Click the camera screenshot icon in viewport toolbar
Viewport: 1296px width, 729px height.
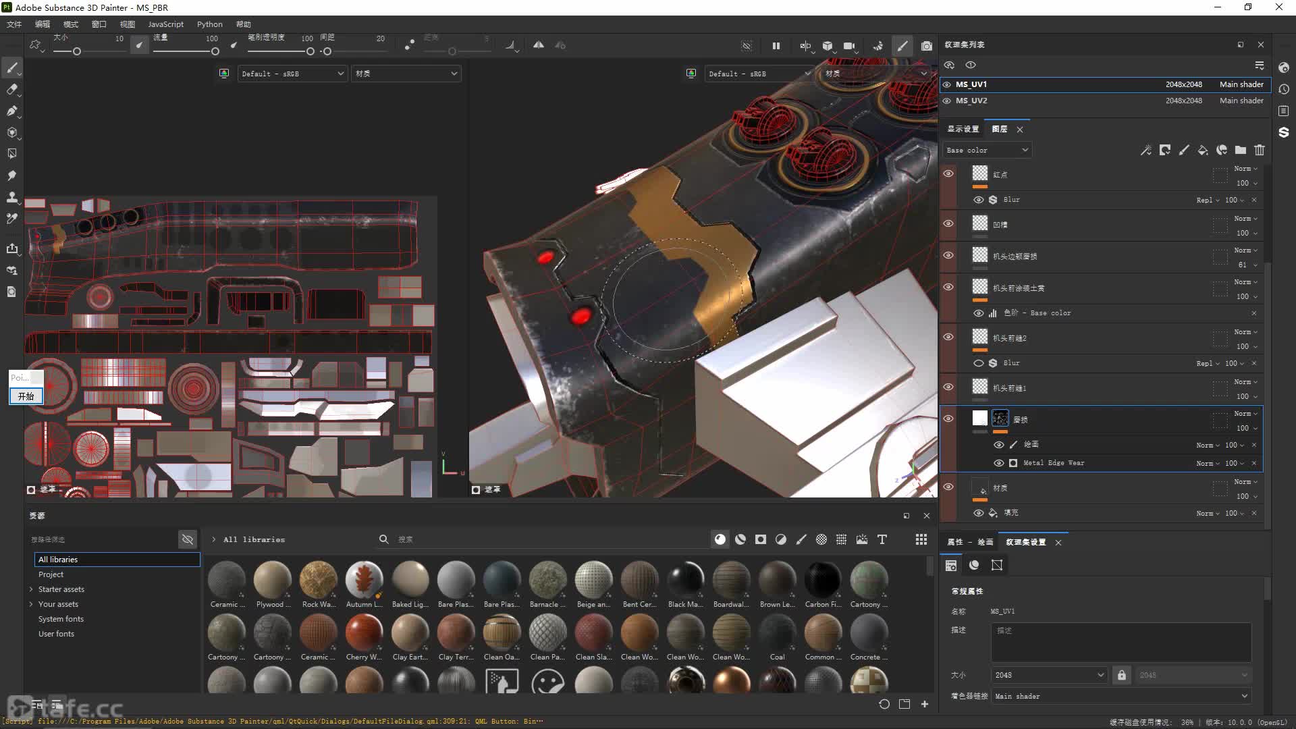(926, 46)
